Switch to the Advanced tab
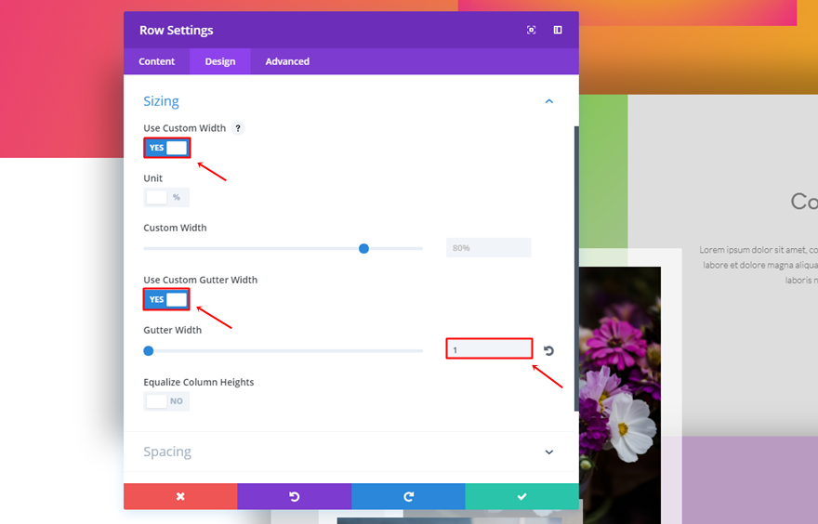The image size is (818, 524). click(287, 61)
